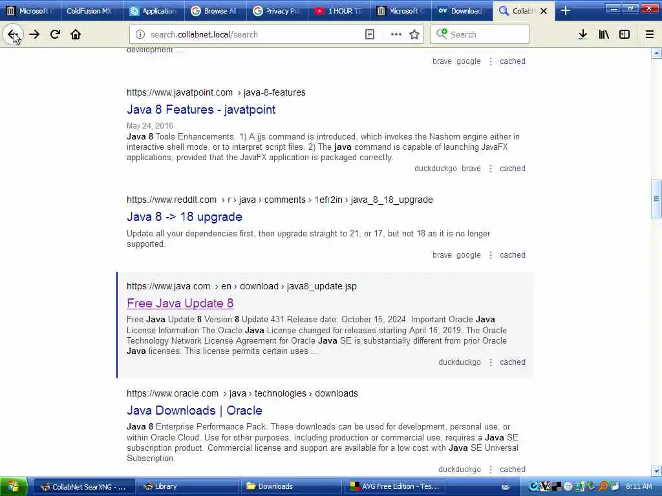Switch to the Download tab
Viewport: 662px width, 496px height.
[462, 11]
